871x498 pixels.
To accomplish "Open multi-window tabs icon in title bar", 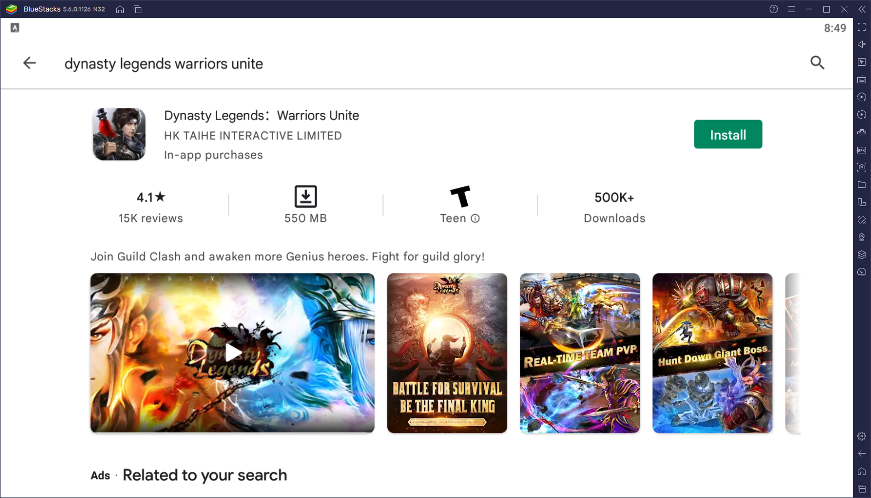I will click(x=137, y=9).
